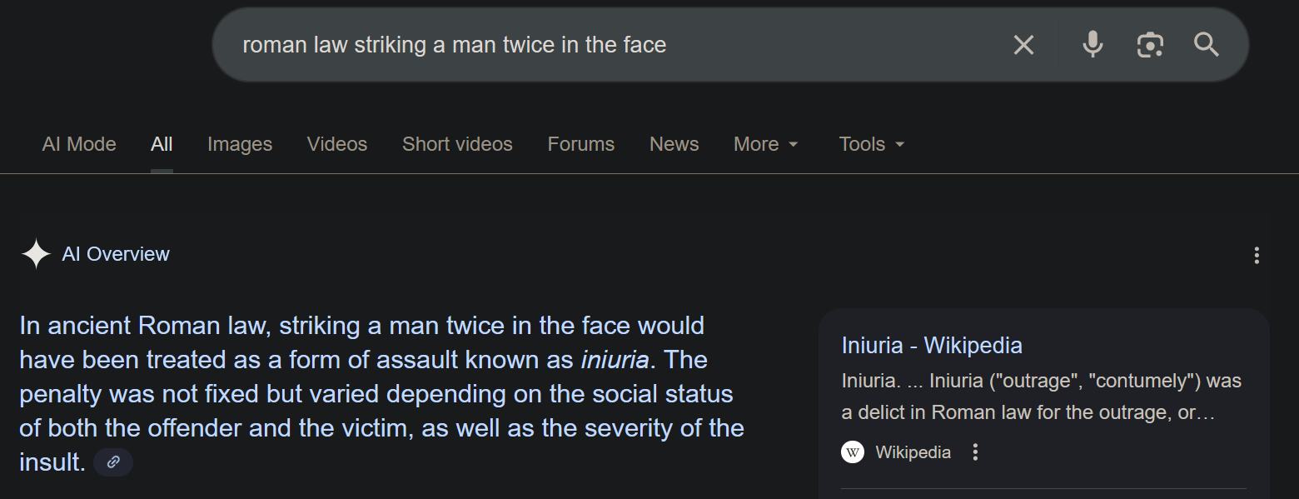1299x499 pixels.
Task: Go to the Images tab
Action: (240, 144)
